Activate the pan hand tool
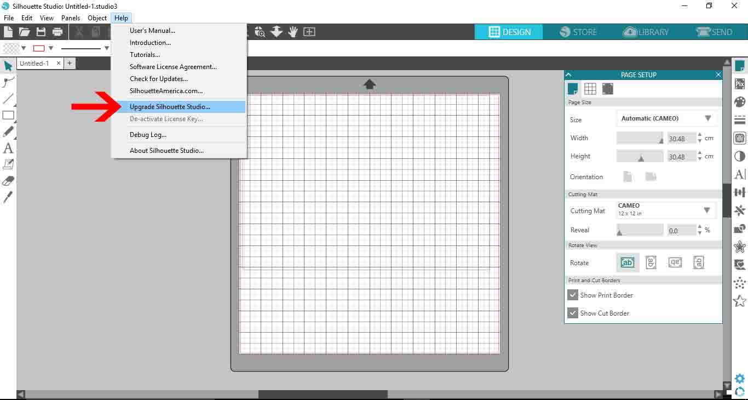This screenshot has width=748, height=400. [x=293, y=32]
